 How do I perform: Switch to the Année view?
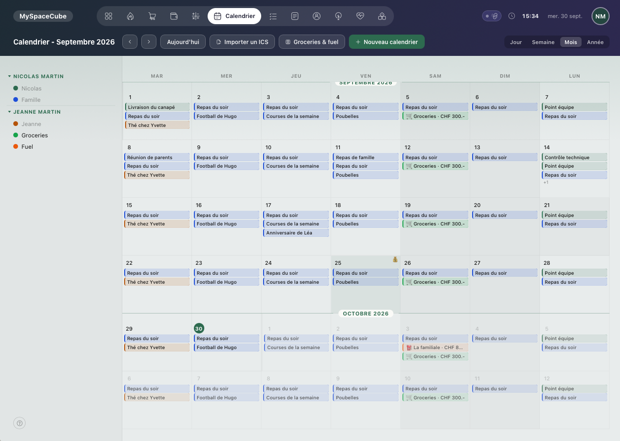[x=595, y=42]
